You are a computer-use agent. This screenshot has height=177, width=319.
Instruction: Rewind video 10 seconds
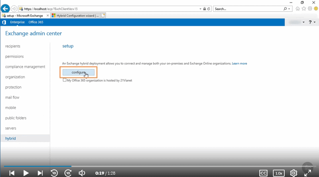54,173
